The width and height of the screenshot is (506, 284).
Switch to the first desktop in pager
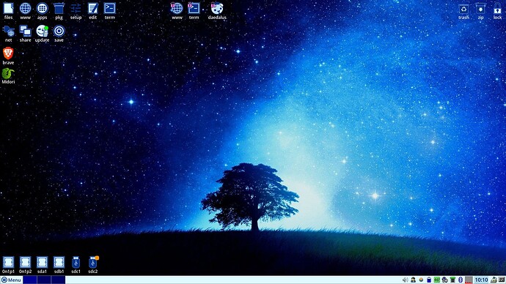pos(29,280)
